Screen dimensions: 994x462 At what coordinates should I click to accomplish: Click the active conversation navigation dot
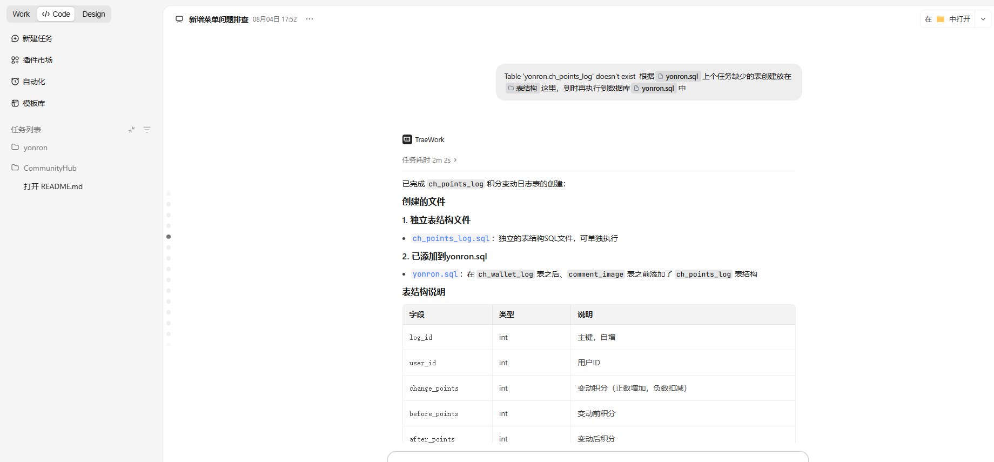pos(169,237)
